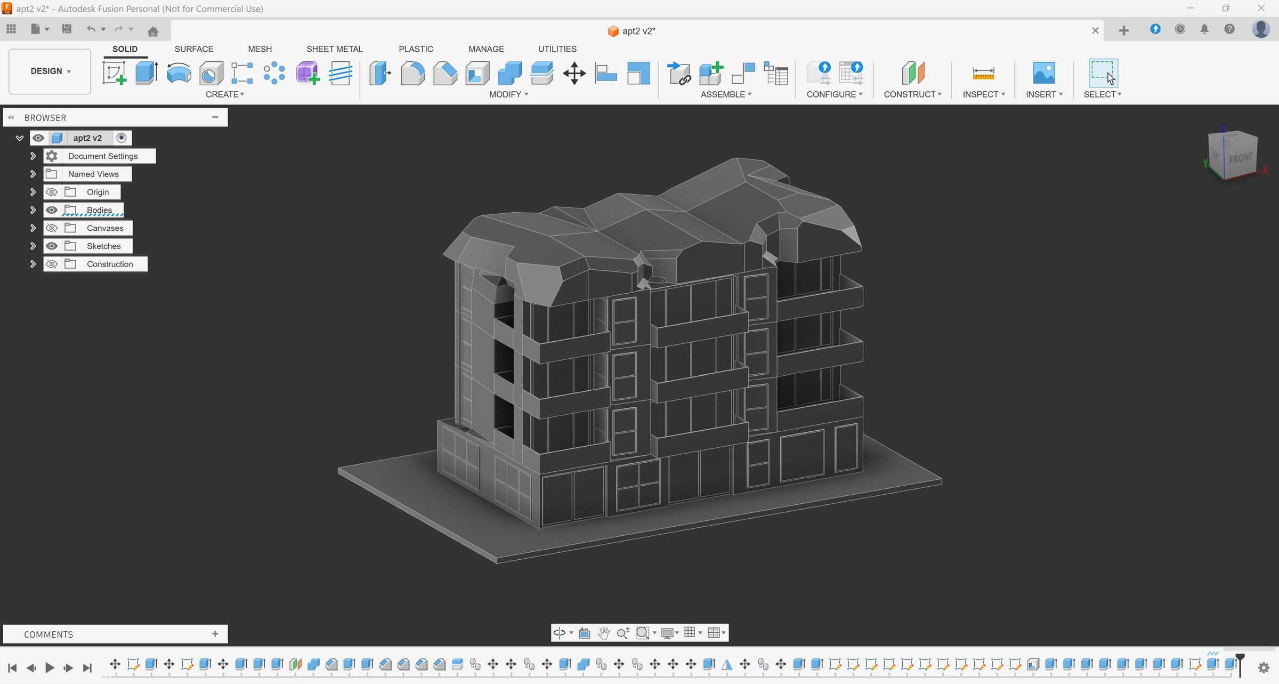Click the Look At icon
Screen dimensions: 1279x684
(x=585, y=633)
